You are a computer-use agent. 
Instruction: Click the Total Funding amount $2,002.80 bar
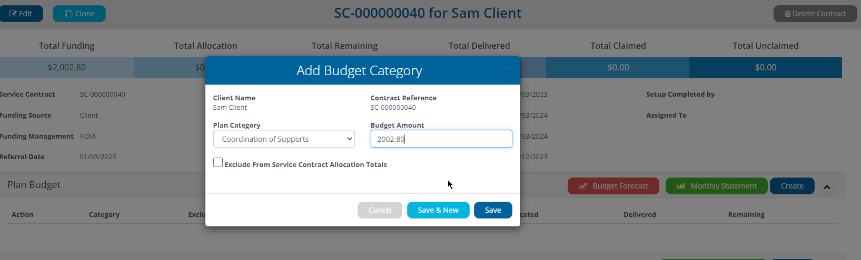[x=67, y=68]
